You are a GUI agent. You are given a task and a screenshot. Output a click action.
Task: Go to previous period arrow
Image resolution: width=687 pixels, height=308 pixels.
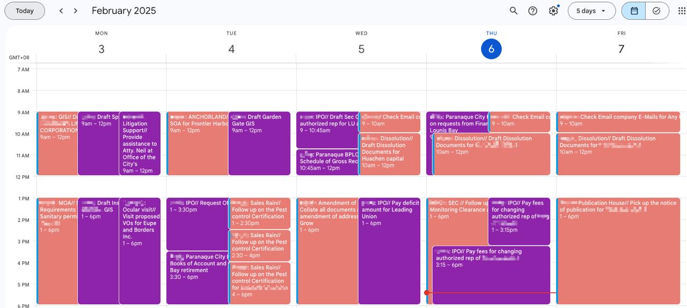tap(61, 11)
